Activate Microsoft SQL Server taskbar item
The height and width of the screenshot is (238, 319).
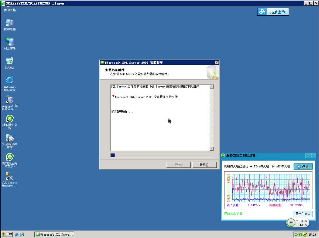pos(54,235)
